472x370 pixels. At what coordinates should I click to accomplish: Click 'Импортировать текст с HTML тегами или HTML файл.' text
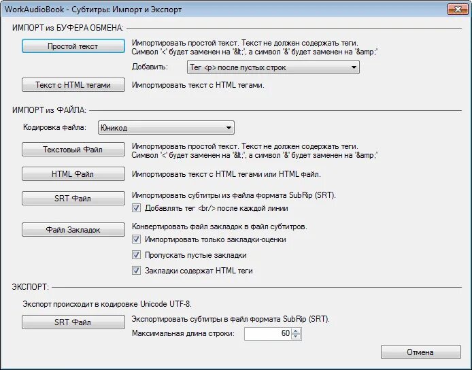click(x=226, y=174)
